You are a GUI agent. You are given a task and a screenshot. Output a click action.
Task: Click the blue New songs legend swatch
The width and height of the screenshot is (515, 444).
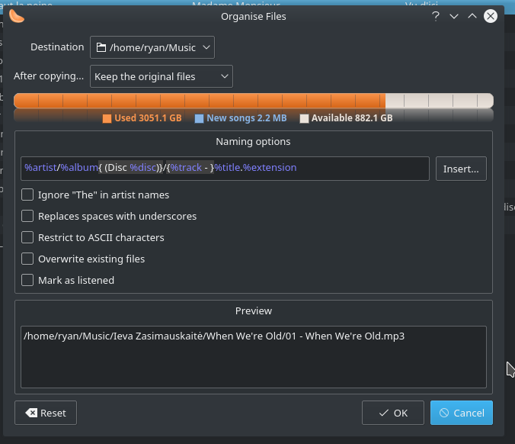[x=199, y=118]
